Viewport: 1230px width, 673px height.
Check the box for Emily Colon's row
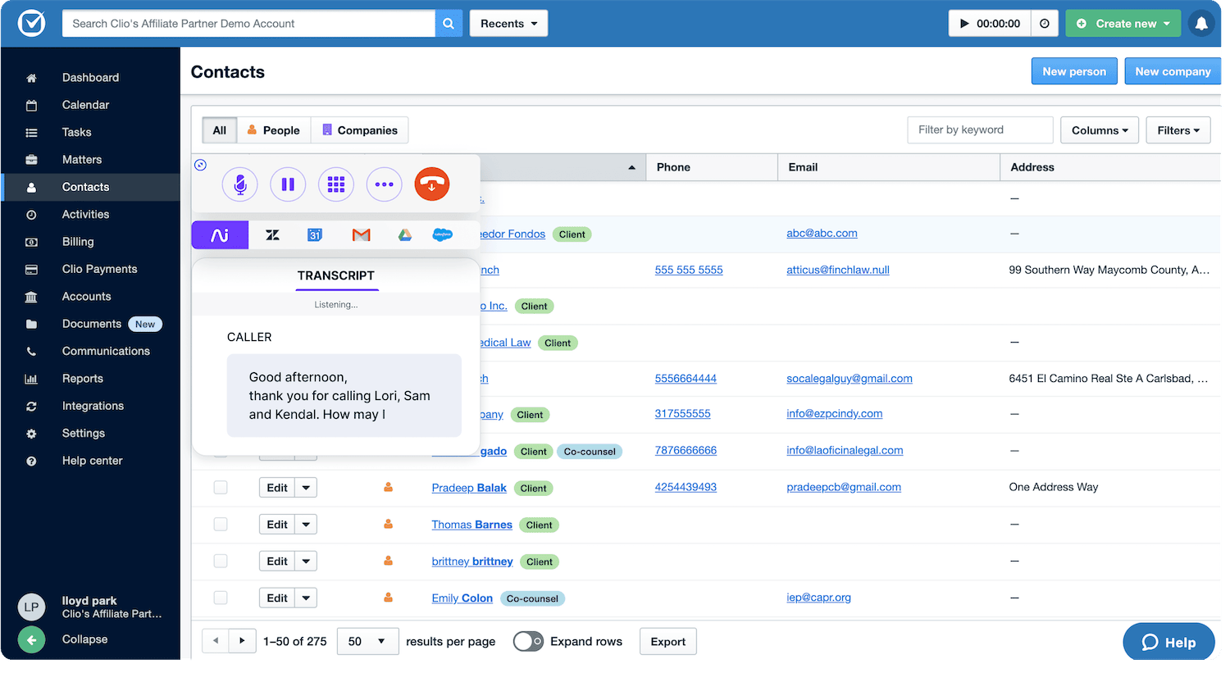tap(220, 598)
